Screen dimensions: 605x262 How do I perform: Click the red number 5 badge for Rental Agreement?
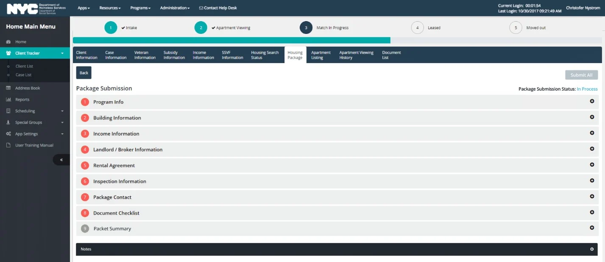click(x=85, y=165)
